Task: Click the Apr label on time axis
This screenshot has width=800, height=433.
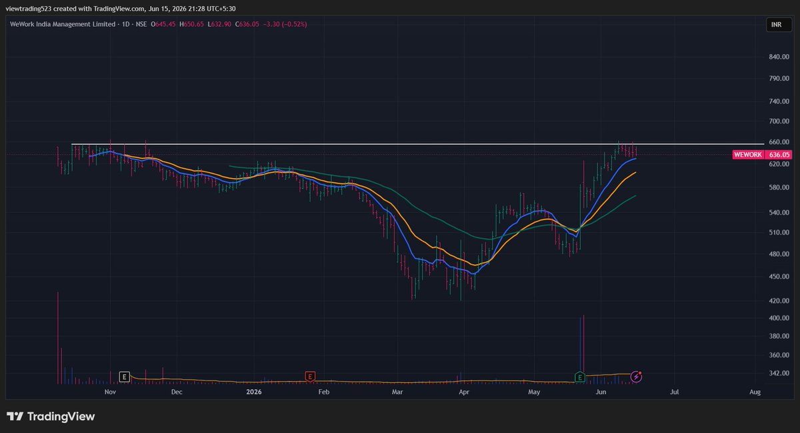Action: (x=464, y=393)
